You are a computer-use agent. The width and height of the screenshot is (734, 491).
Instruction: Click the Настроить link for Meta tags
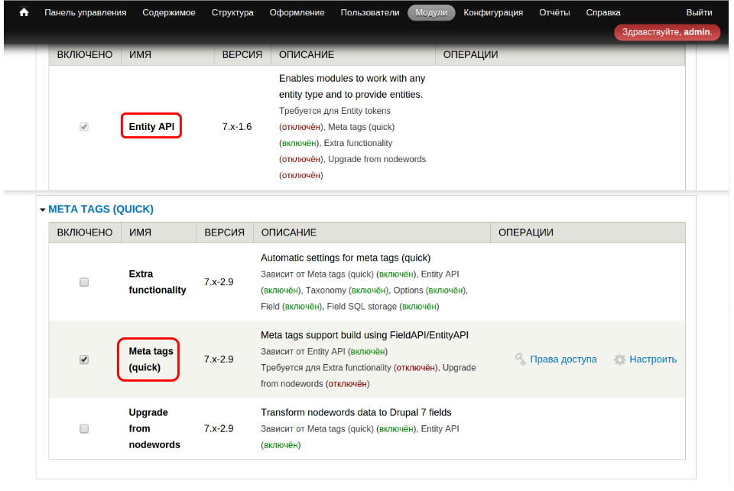pos(653,359)
